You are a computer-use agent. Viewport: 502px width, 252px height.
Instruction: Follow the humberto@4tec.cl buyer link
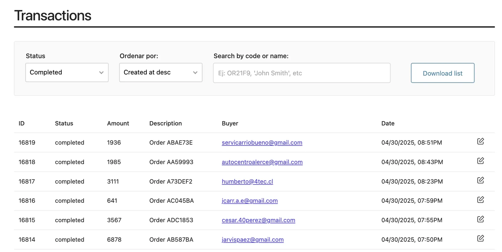[247, 181]
